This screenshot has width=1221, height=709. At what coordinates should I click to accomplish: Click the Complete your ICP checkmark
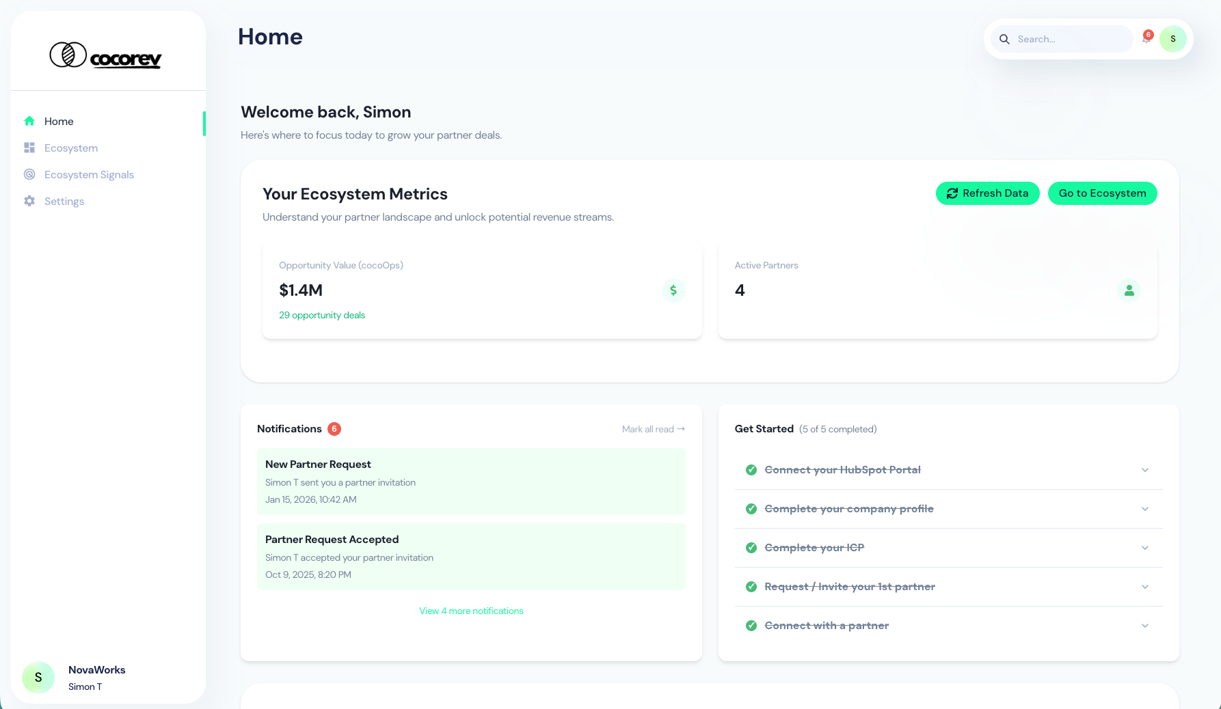(751, 548)
